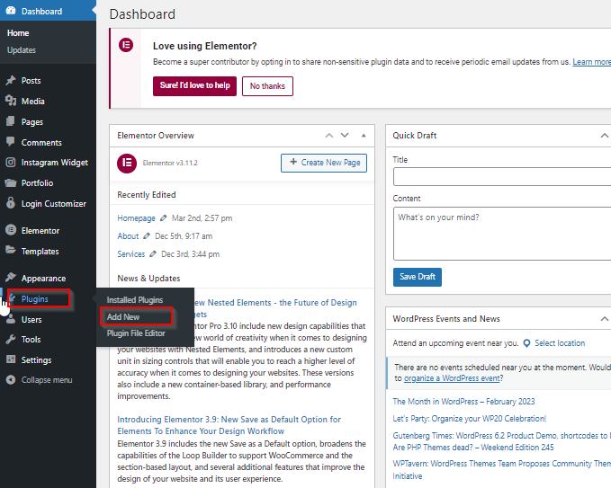Open Introducing Elementor 3.9 news link
This screenshot has height=488, width=611.
tap(229, 425)
